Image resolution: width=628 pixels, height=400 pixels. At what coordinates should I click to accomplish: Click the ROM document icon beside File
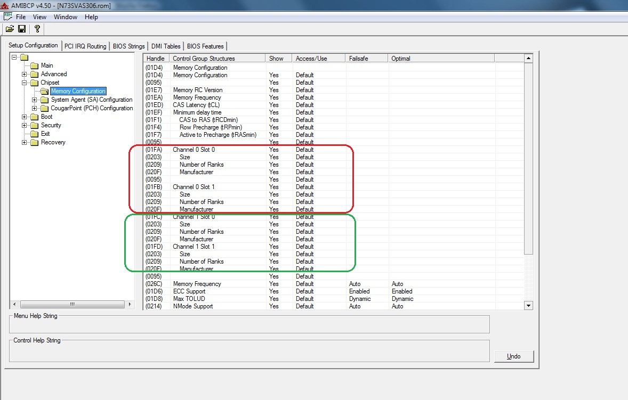[7, 17]
